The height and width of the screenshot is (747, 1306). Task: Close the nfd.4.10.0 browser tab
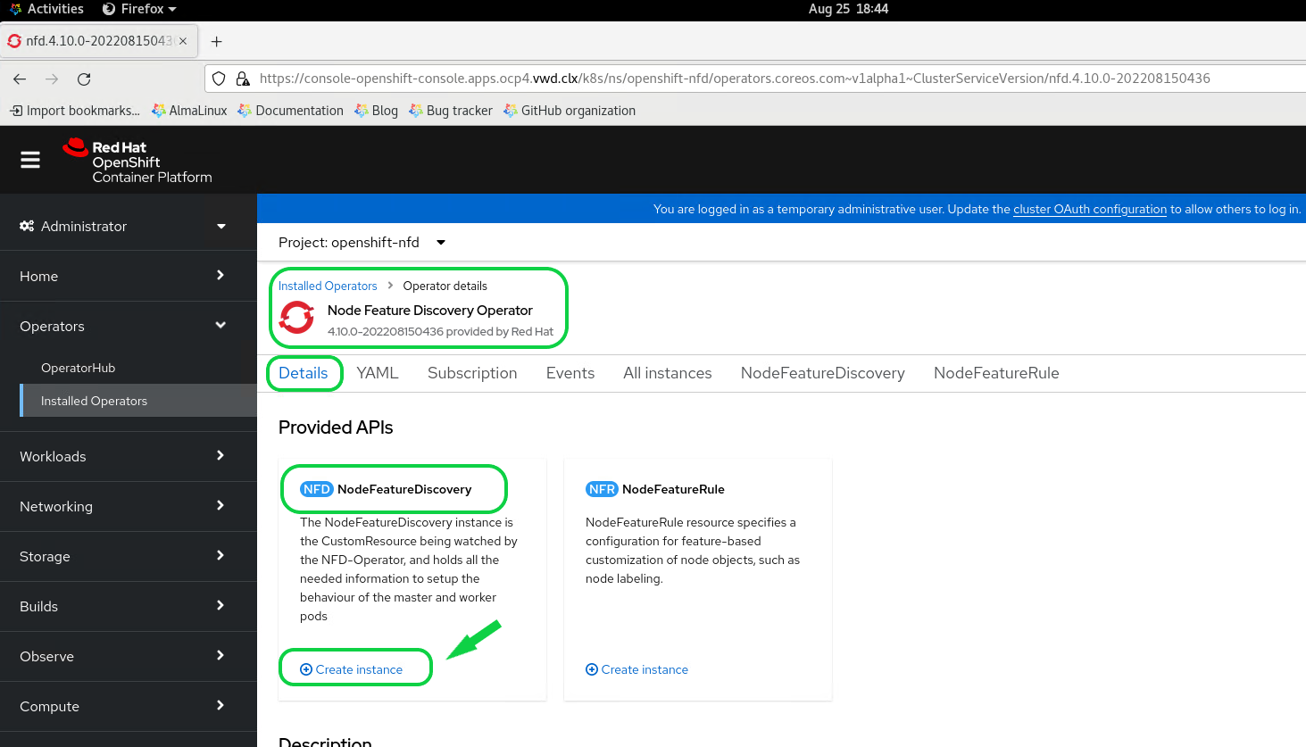183,41
